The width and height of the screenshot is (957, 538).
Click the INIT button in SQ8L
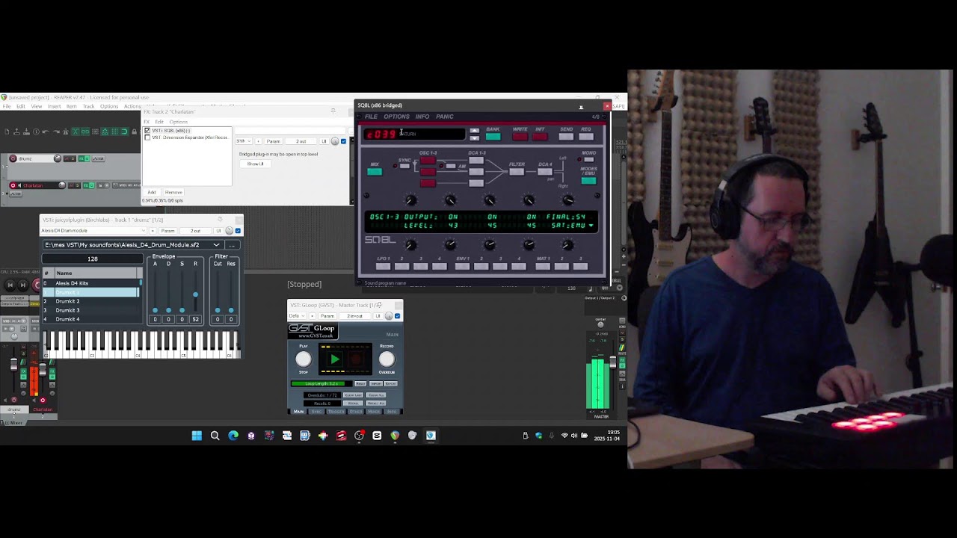pos(540,136)
